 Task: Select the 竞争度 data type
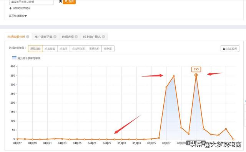(108, 49)
